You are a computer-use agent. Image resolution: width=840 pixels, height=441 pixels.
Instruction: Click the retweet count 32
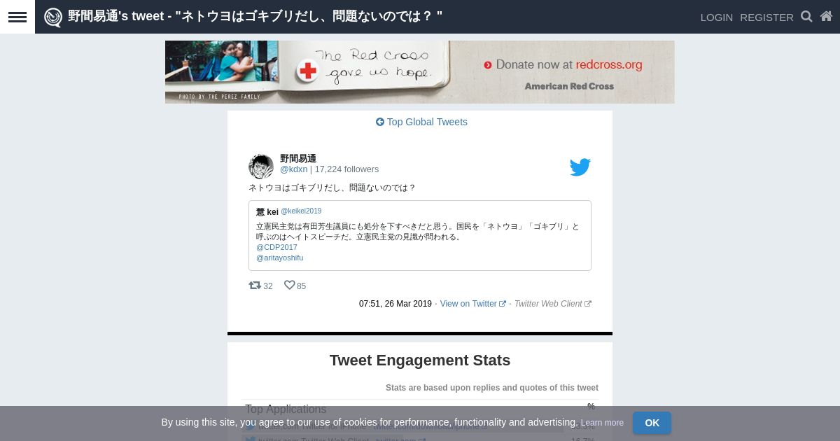coord(268,286)
